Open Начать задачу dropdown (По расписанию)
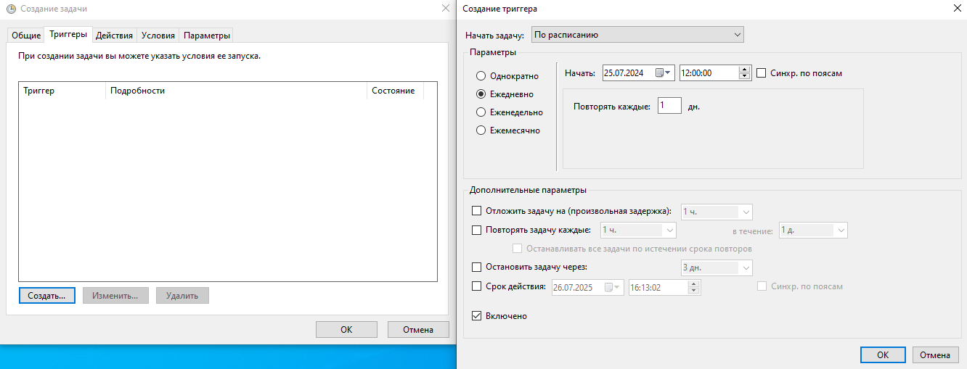The height and width of the screenshot is (369, 967). click(637, 34)
